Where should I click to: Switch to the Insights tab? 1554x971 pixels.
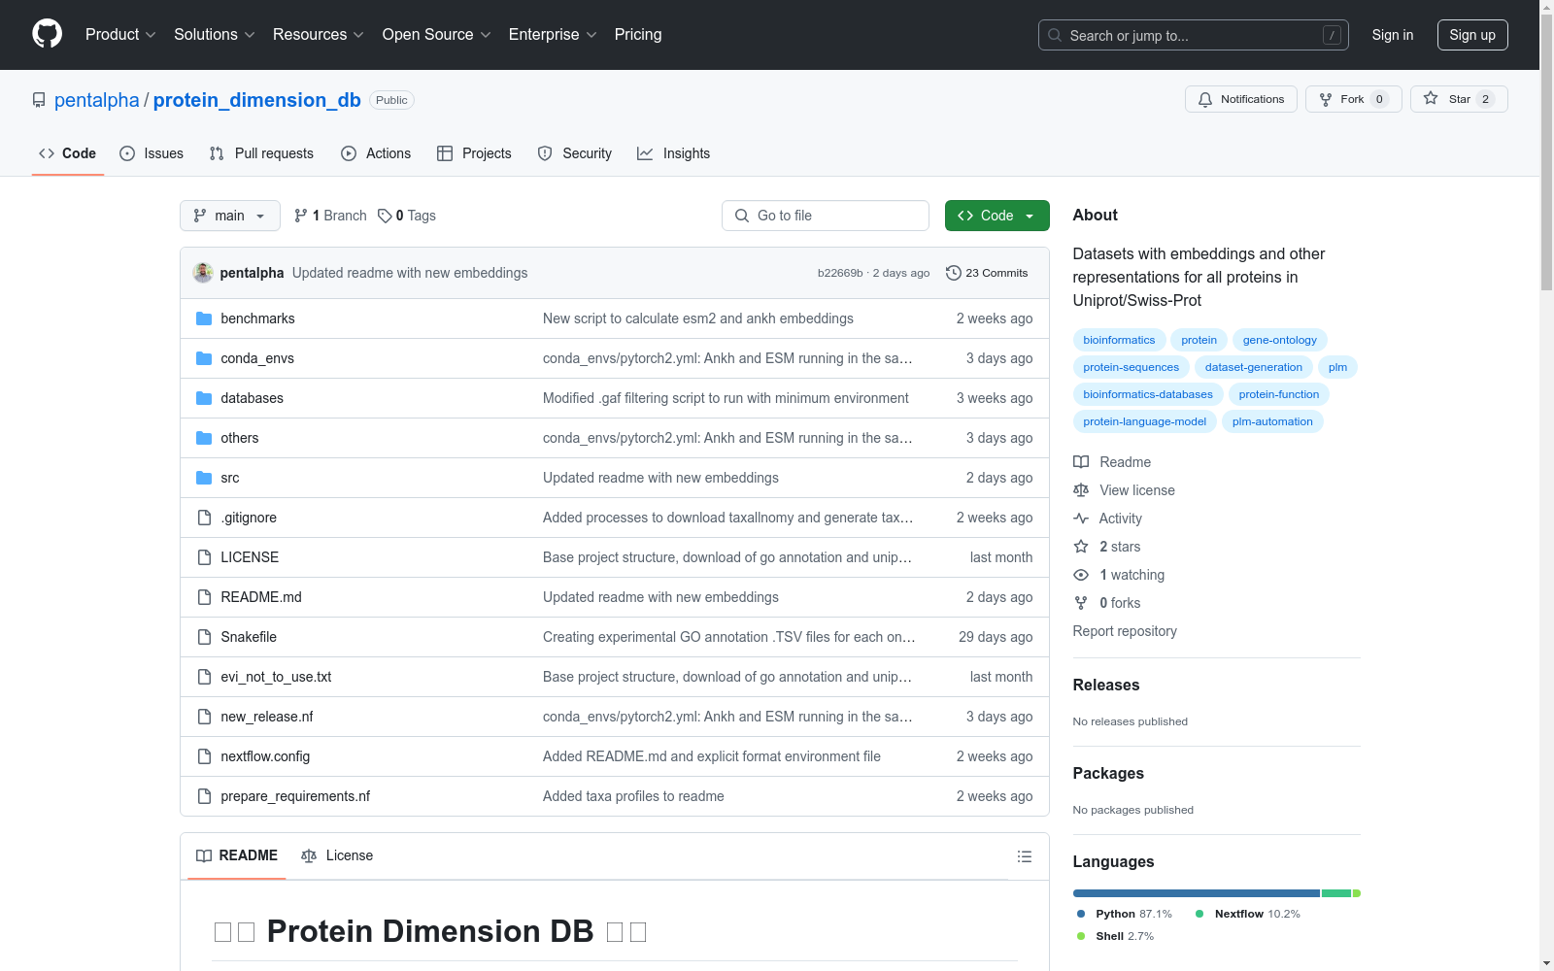point(673,153)
